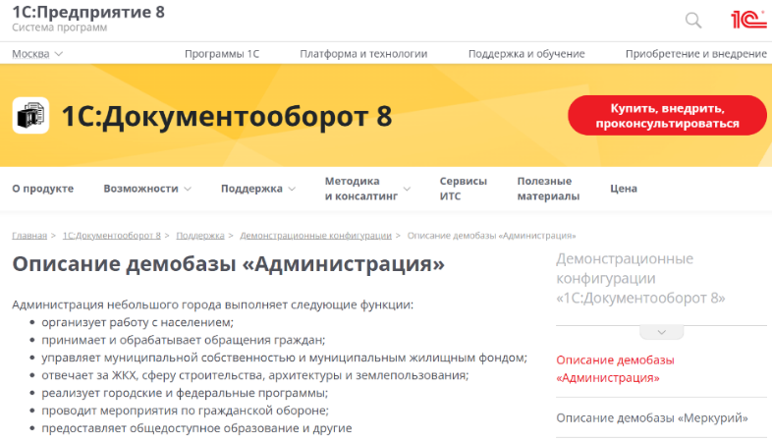This screenshot has width=772, height=441.
Task: Expand the Поддержка product submenu
Action: pyautogui.click(x=258, y=189)
